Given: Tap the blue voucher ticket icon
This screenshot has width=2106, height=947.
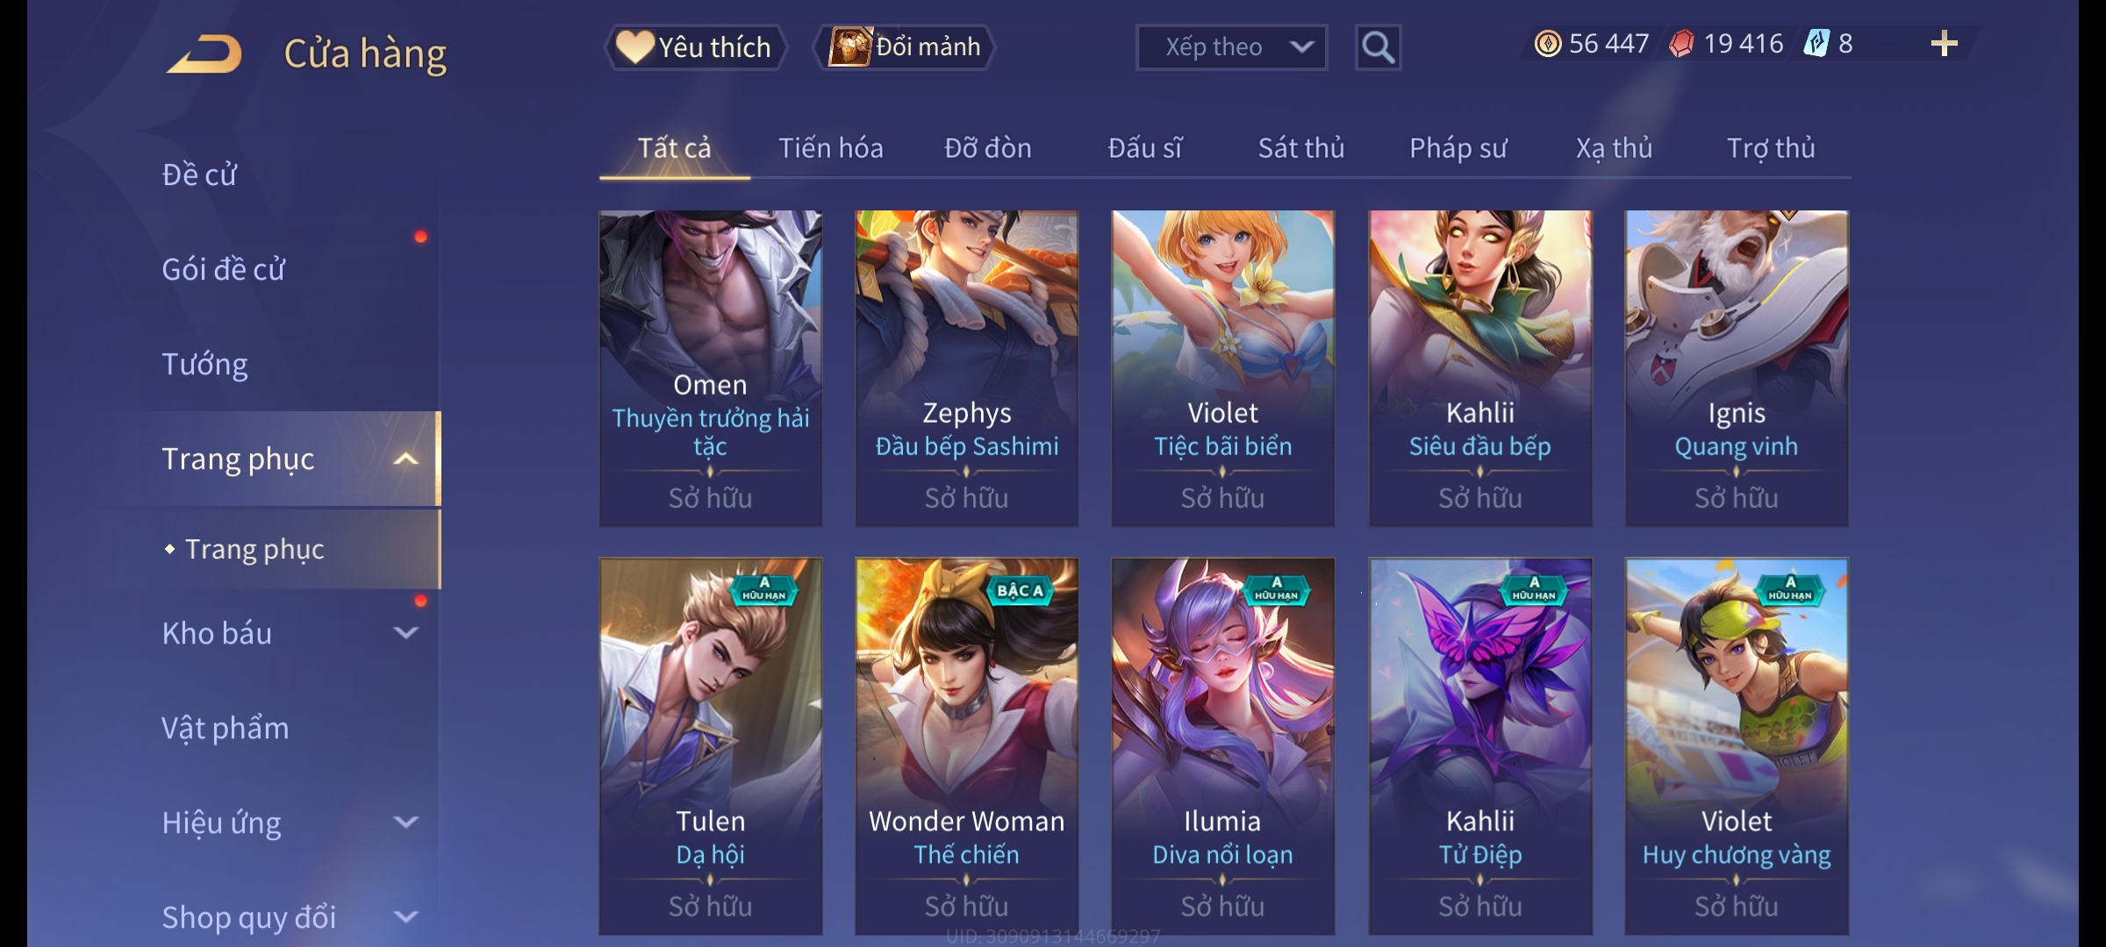Looking at the screenshot, I should point(1816,44).
